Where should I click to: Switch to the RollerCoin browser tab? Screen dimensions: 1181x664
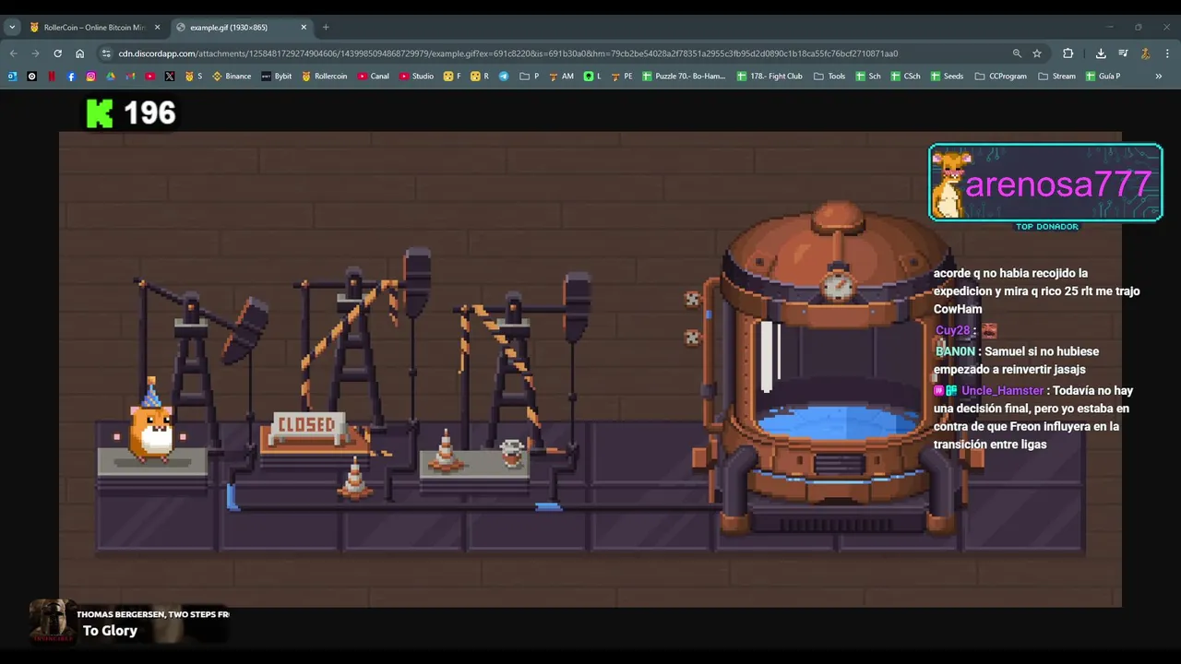(95, 28)
